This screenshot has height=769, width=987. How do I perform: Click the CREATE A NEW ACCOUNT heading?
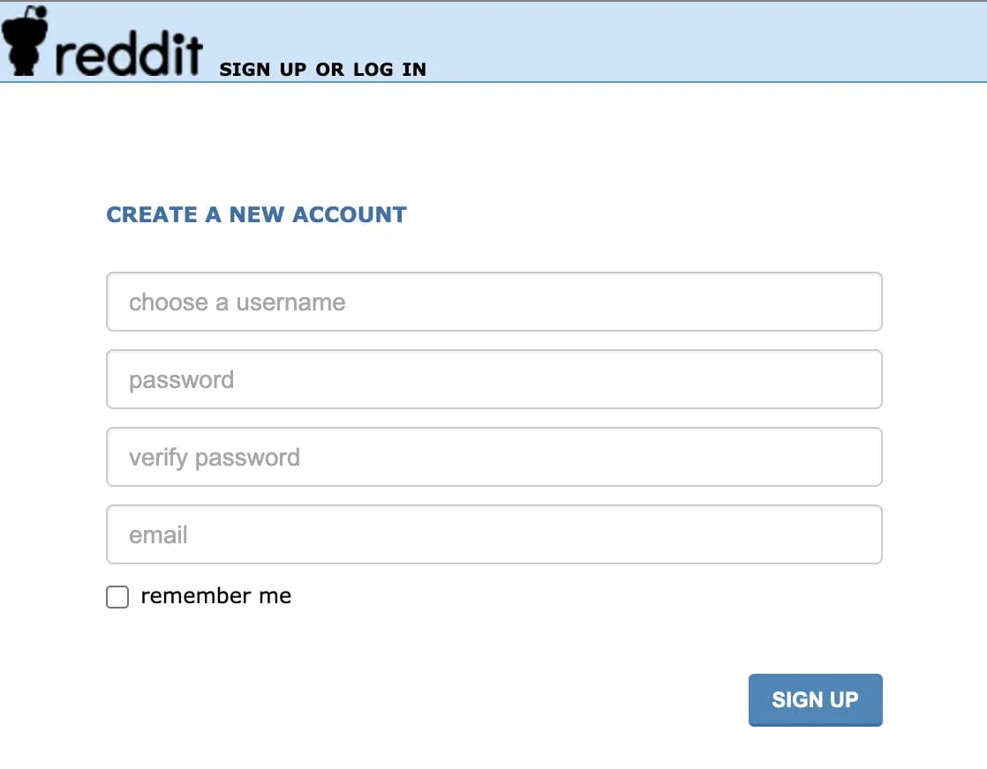pos(256,214)
